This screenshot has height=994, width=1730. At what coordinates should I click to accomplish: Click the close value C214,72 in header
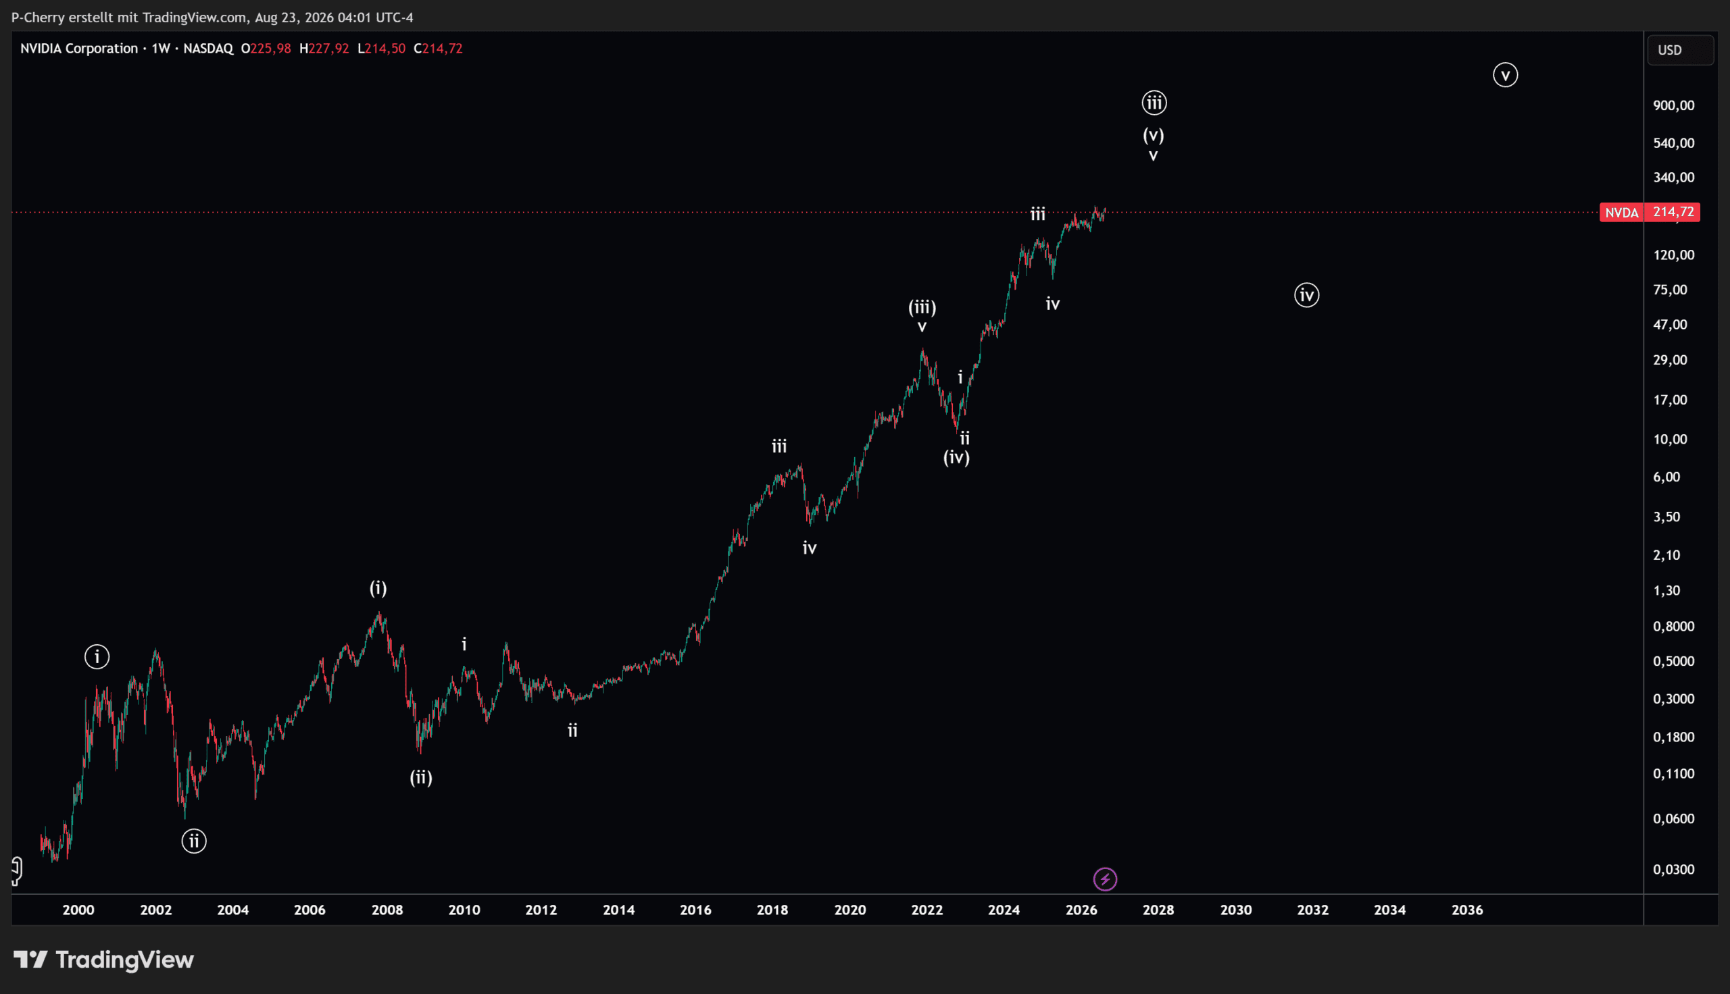[438, 49]
